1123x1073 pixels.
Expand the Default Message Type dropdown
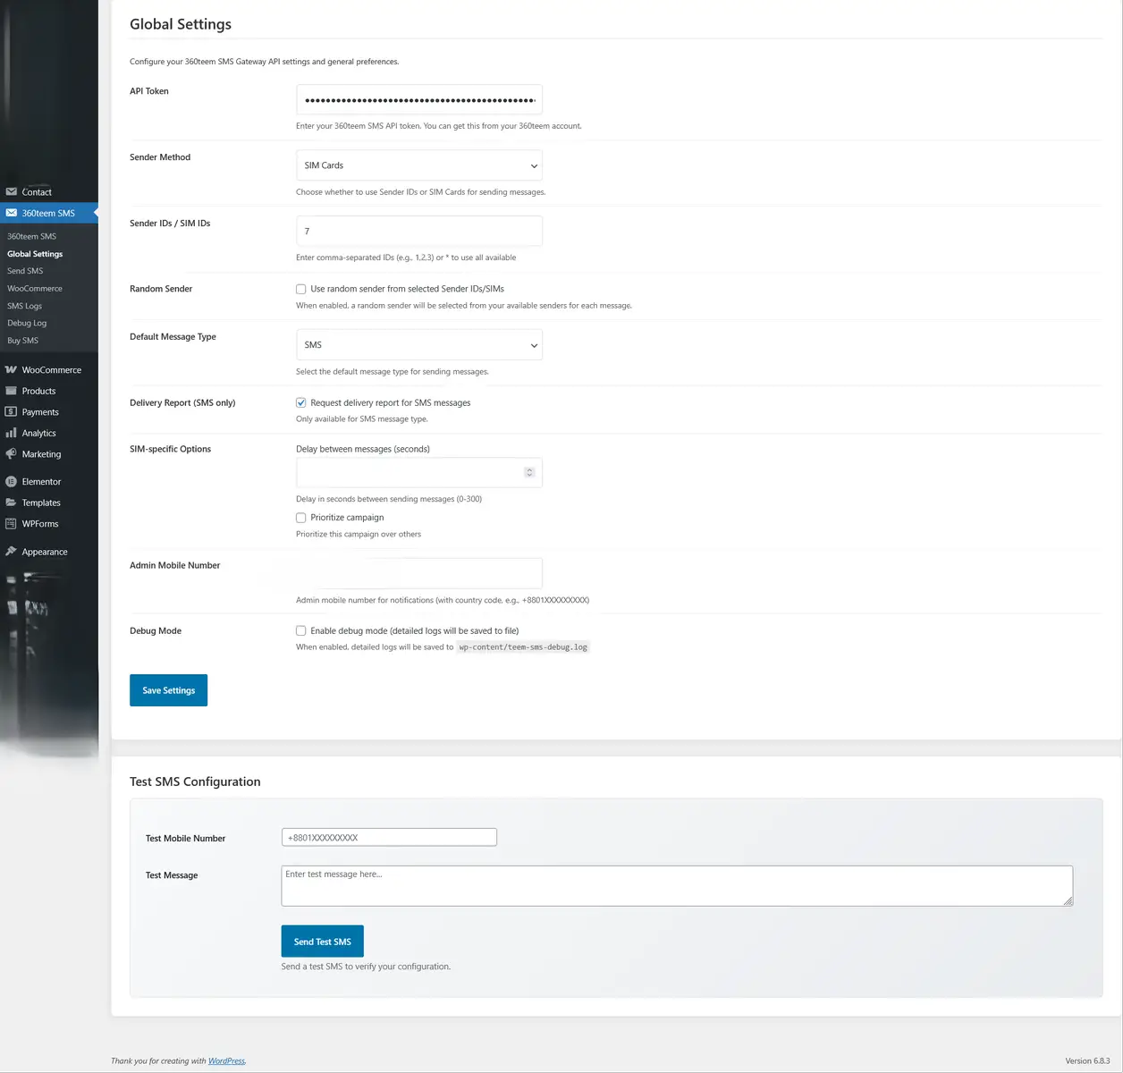tap(418, 345)
